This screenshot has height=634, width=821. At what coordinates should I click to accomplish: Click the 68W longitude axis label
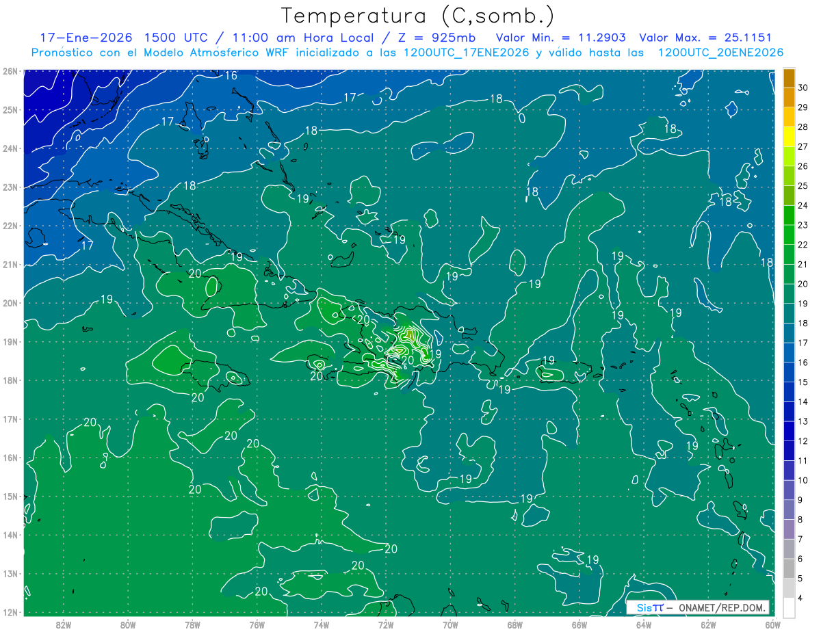514,624
